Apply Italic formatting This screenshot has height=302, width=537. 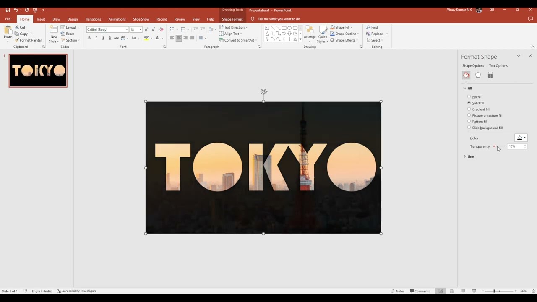pos(96,38)
